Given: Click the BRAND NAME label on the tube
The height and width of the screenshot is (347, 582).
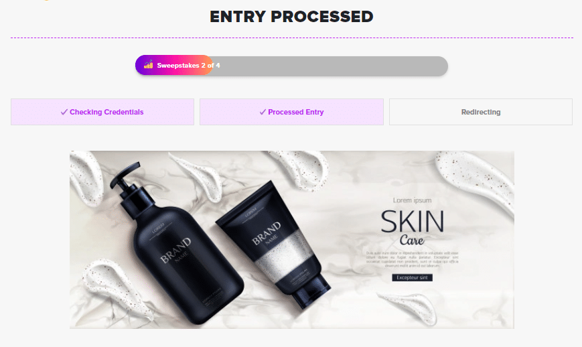Looking at the screenshot, I should [x=267, y=234].
